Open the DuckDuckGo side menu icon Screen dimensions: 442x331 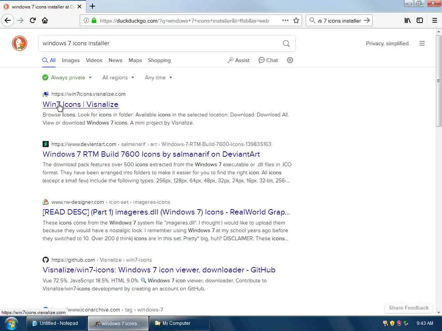coord(422,43)
